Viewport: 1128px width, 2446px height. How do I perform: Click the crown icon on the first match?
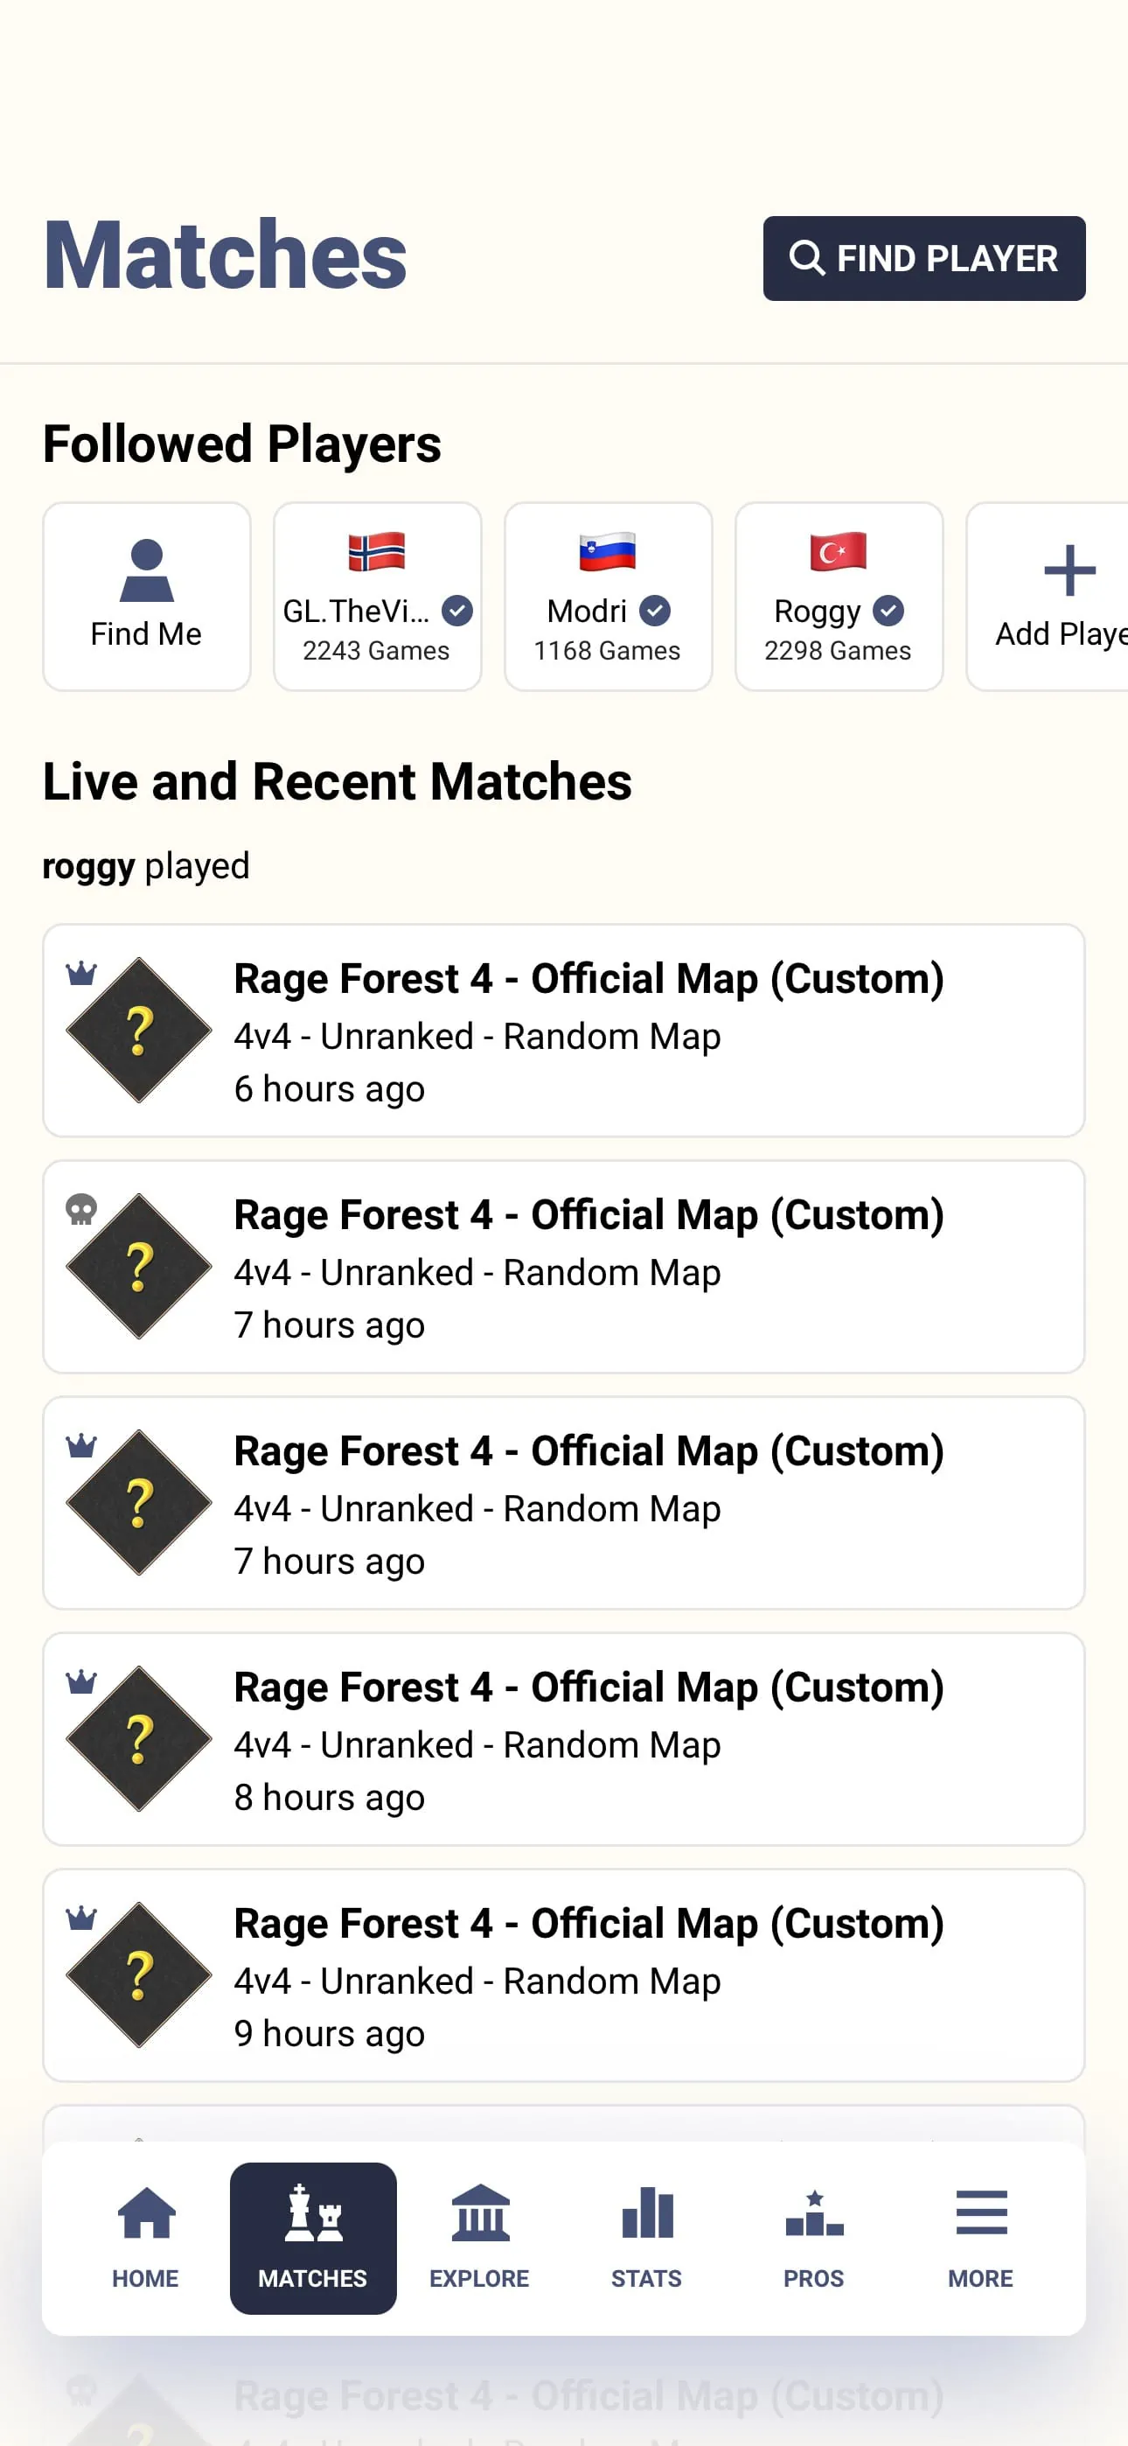81,971
